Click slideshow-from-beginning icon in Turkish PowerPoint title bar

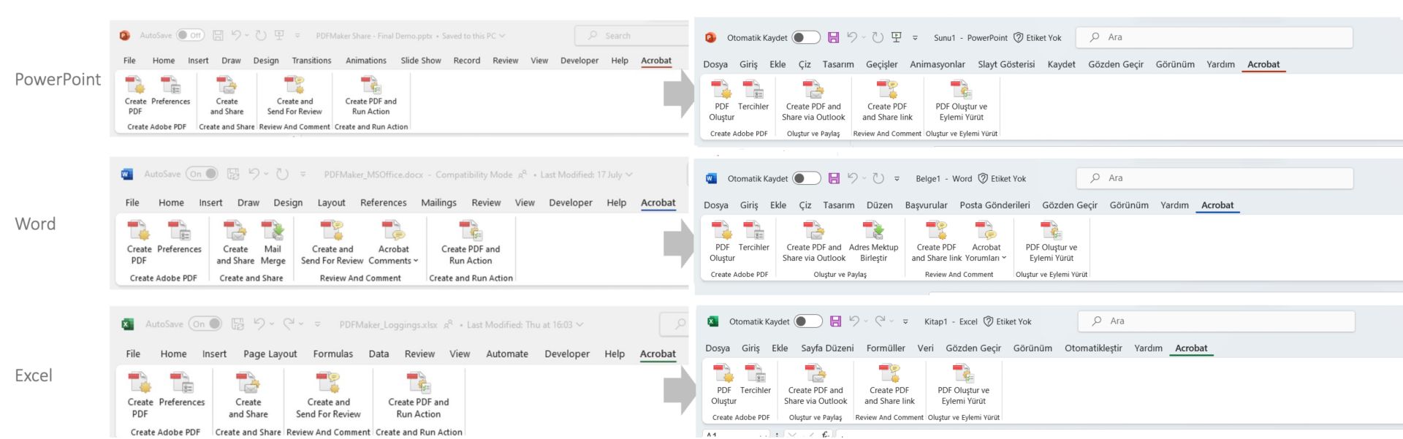point(897,37)
